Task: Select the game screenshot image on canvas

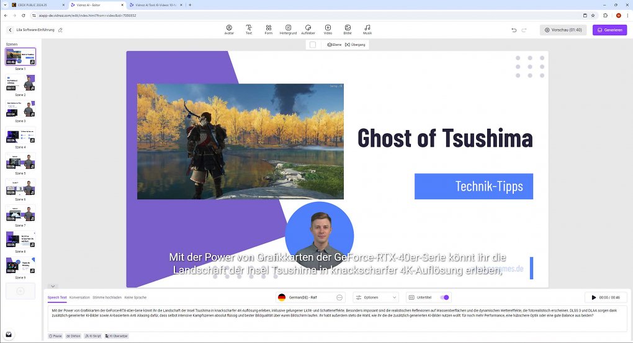Action: [x=240, y=141]
